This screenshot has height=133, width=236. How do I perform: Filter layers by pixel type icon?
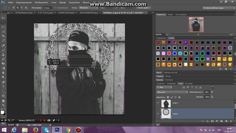184,87
